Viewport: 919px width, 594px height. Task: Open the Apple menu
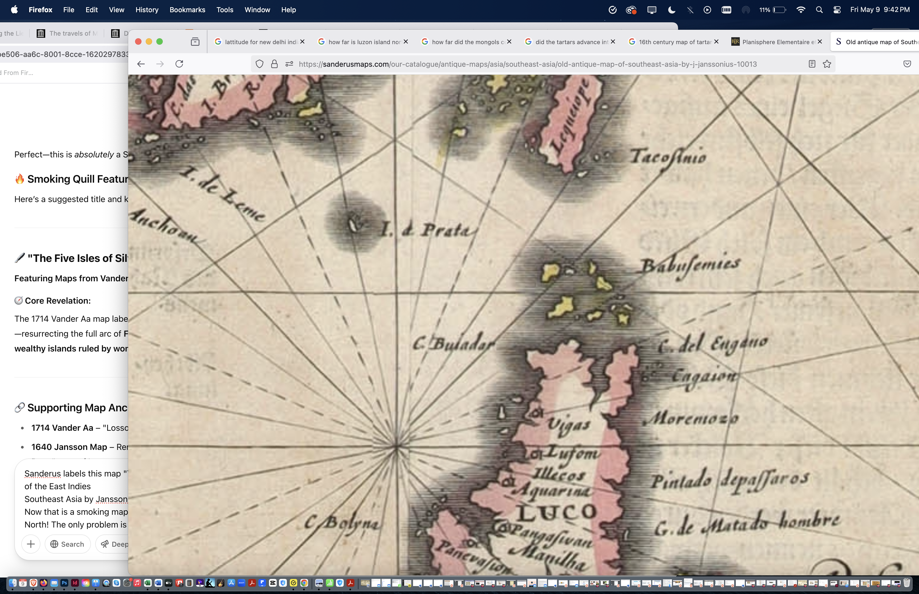(14, 10)
